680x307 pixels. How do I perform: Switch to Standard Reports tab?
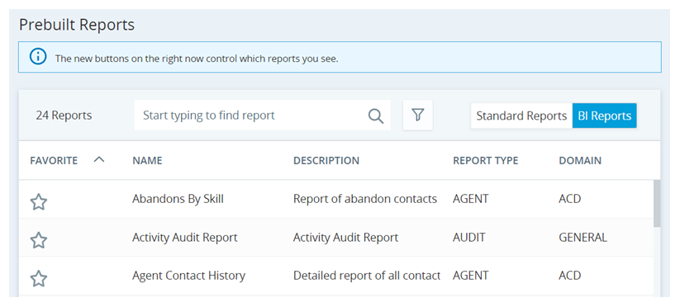tap(521, 116)
